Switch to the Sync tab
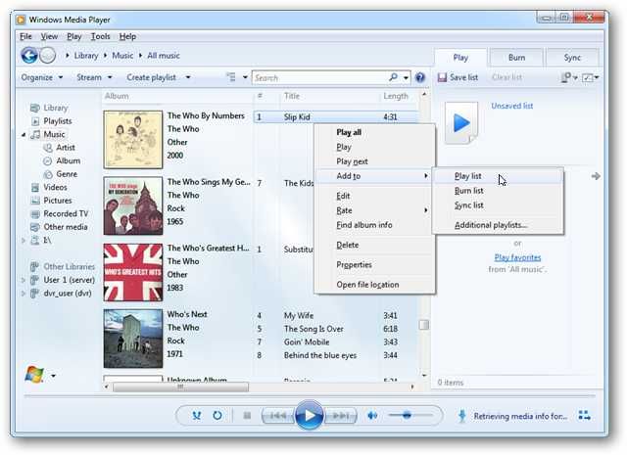The height and width of the screenshot is (455, 627). pyautogui.click(x=572, y=58)
